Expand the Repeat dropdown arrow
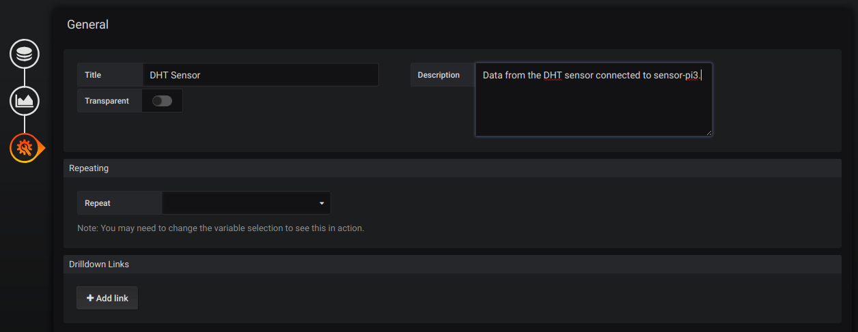858x332 pixels. (322, 203)
